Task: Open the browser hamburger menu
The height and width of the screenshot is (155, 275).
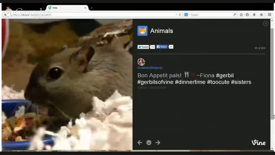Action: 269,15
